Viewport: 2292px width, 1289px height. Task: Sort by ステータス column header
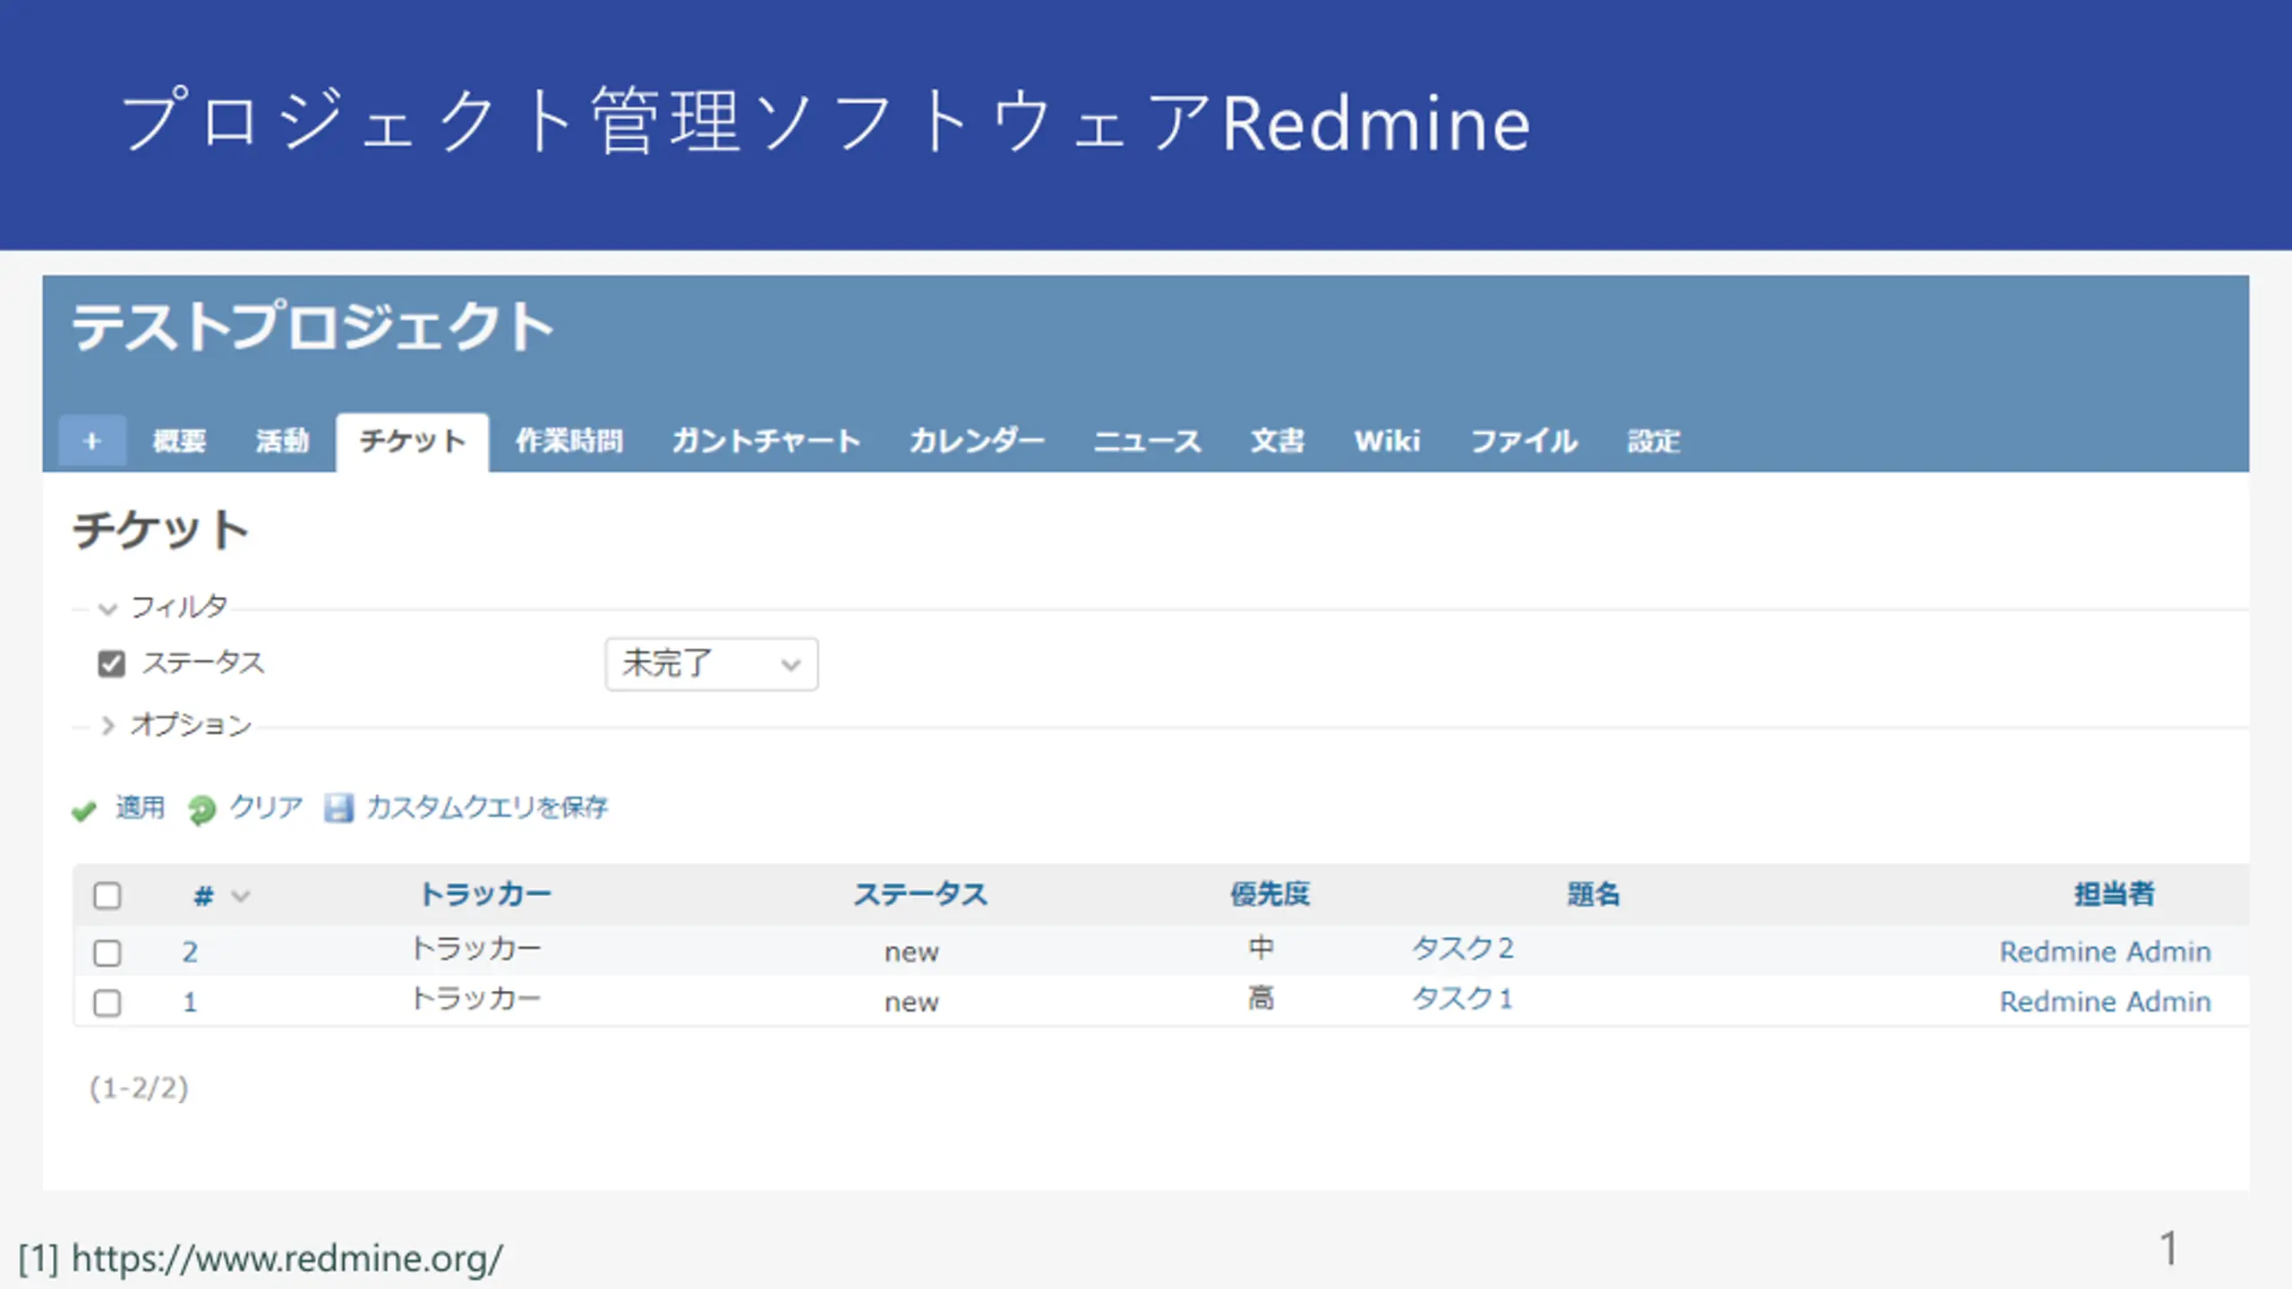[x=920, y=894]
